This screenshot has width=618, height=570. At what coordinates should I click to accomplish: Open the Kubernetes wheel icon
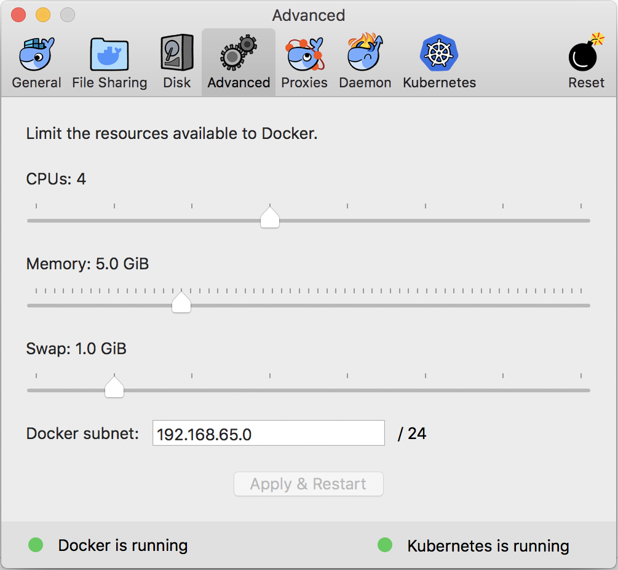[439, 53]
